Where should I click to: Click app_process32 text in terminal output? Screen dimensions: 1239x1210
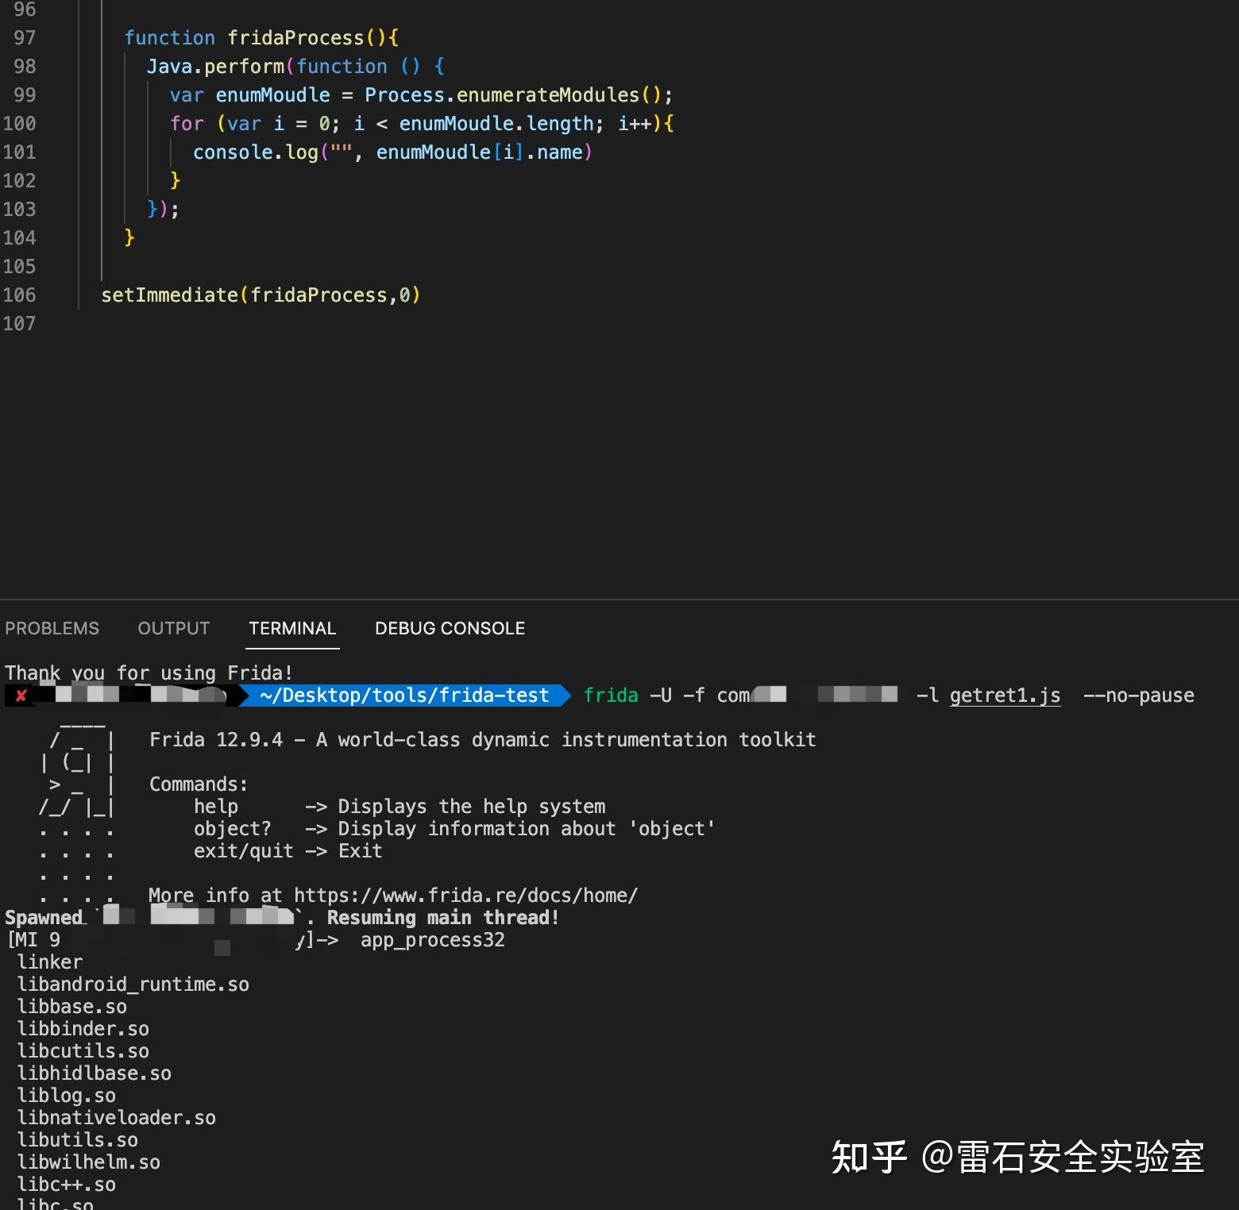coord(432,939)
